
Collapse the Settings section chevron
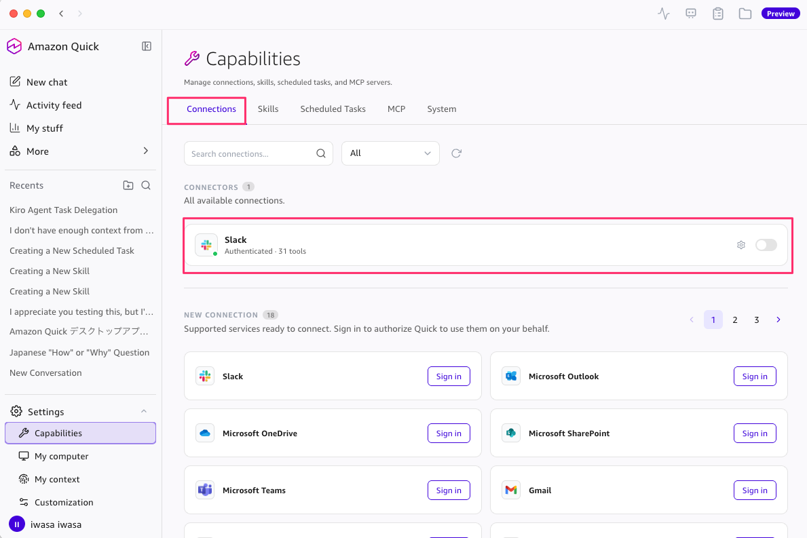point(144,411)
